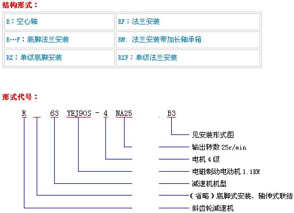Select the 电机 4 级 label
Screen dimensions: 294x213
[206, 159]
